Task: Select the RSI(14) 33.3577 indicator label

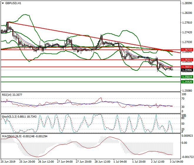Action: (12, 95)
